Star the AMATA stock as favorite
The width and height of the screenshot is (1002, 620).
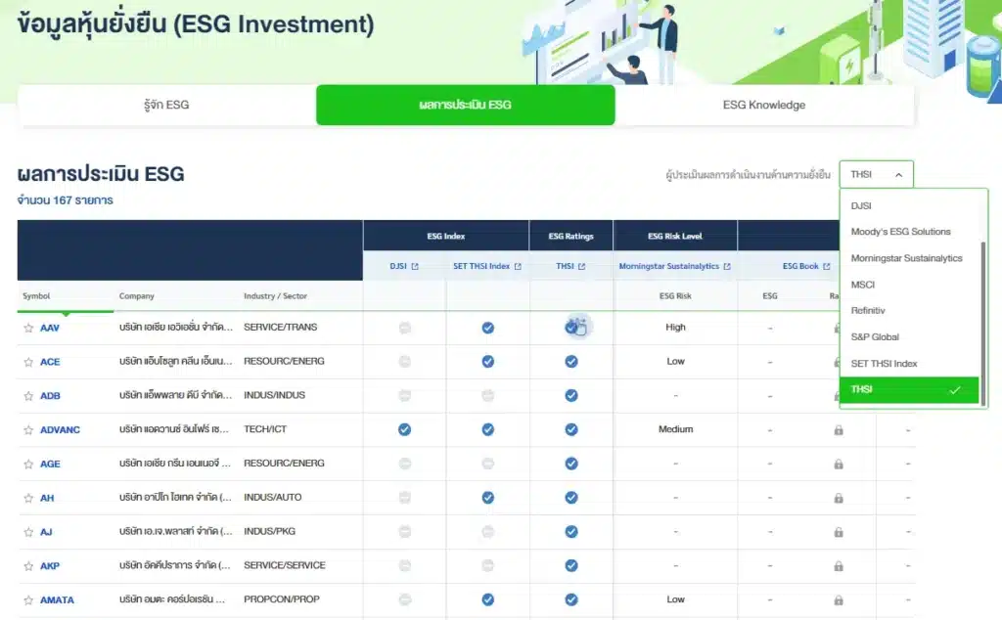click(x=28, y=599)
